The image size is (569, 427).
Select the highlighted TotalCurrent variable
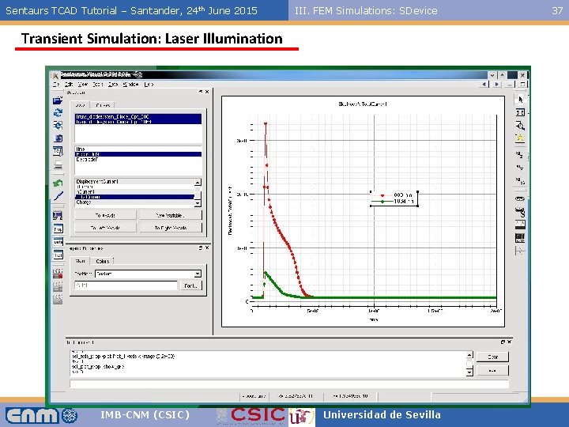coord(134,197)
